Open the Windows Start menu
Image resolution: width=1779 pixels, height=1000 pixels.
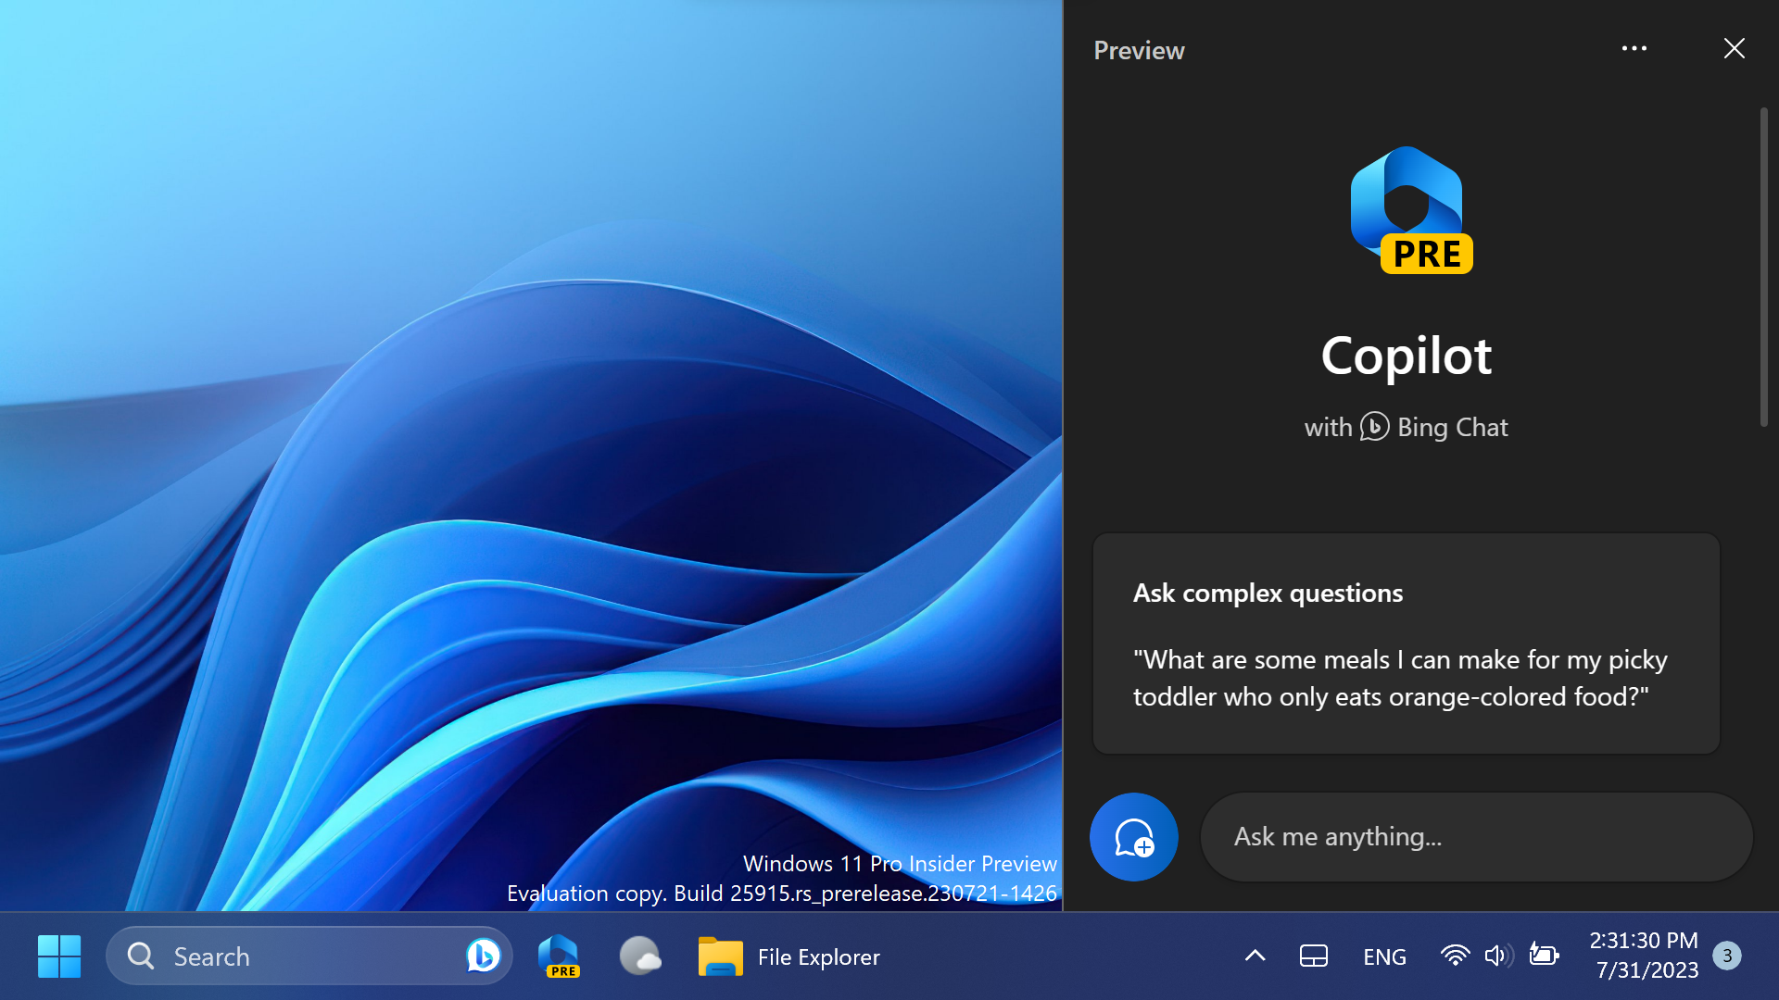click(x=59, y=956)
